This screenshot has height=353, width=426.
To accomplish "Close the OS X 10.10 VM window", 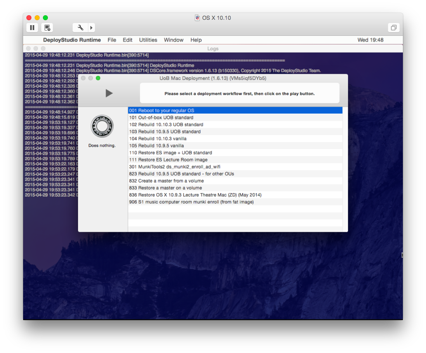I will click(x=29, y=18).
